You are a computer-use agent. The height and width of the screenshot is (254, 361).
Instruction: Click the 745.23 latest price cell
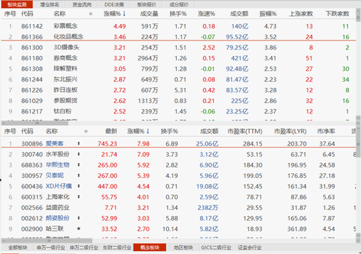click(x=107, y=144)
